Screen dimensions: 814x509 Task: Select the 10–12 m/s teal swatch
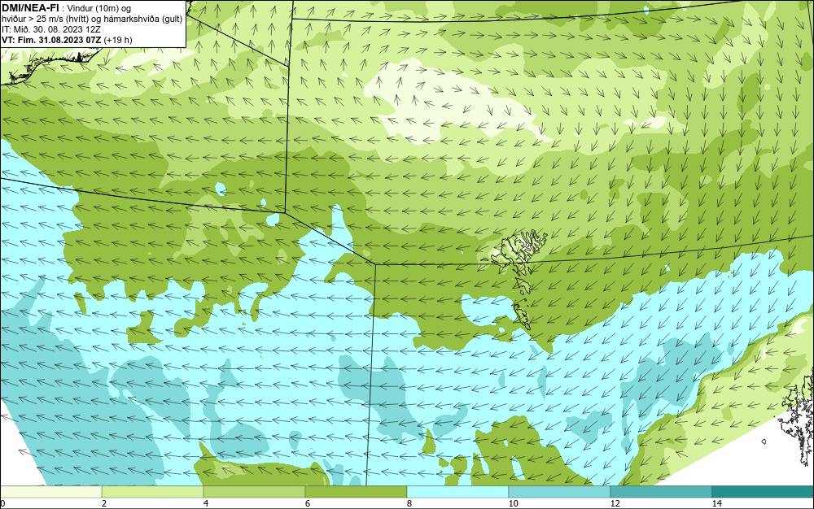(560, 491)
